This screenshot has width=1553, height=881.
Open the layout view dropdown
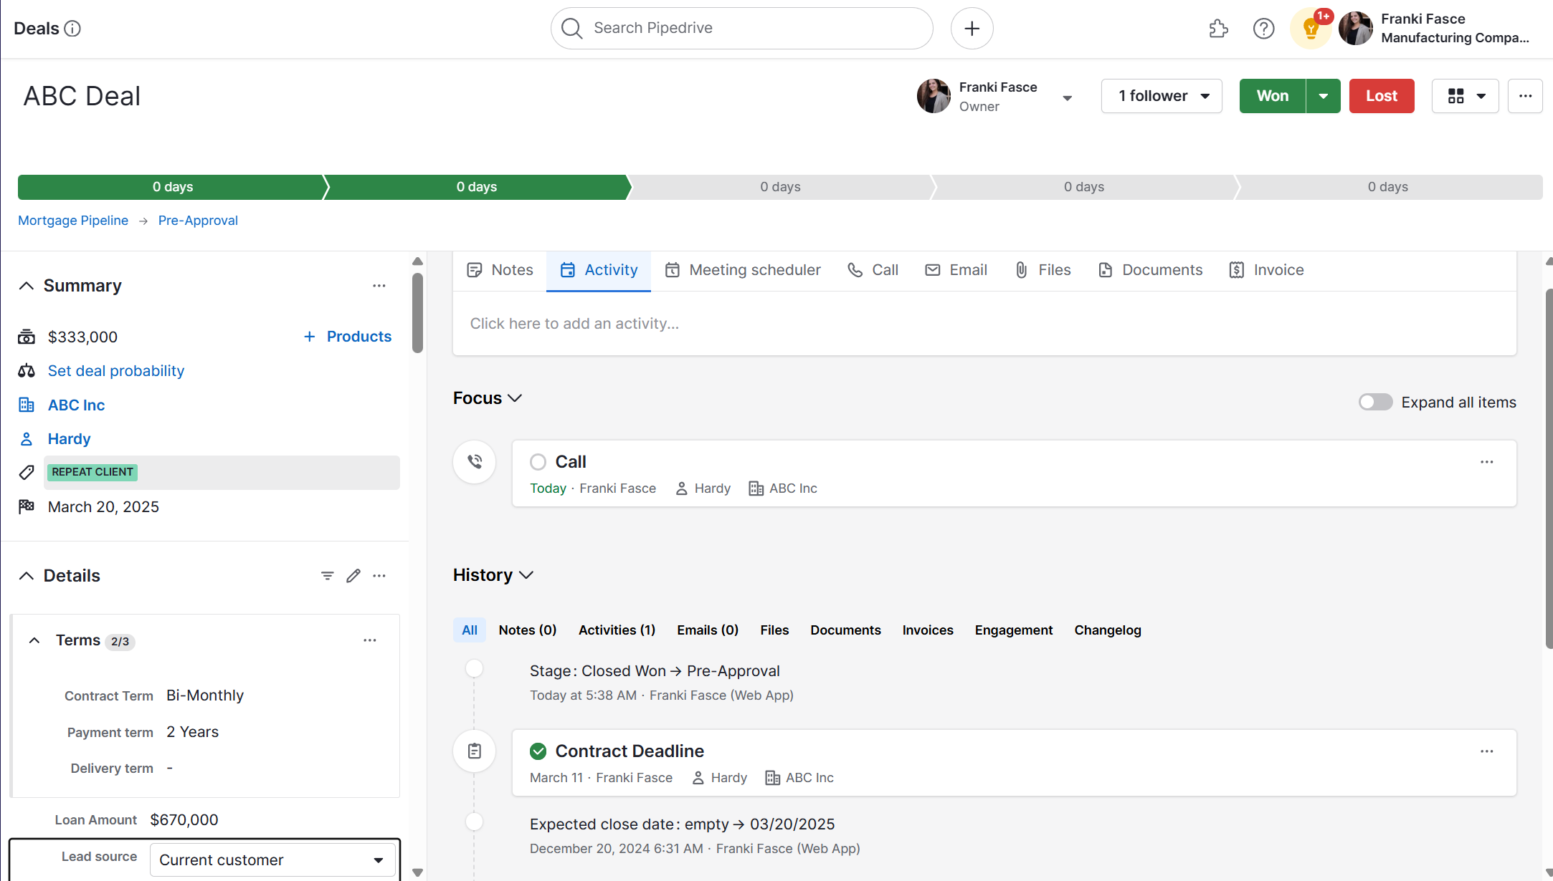[1465, 96]
